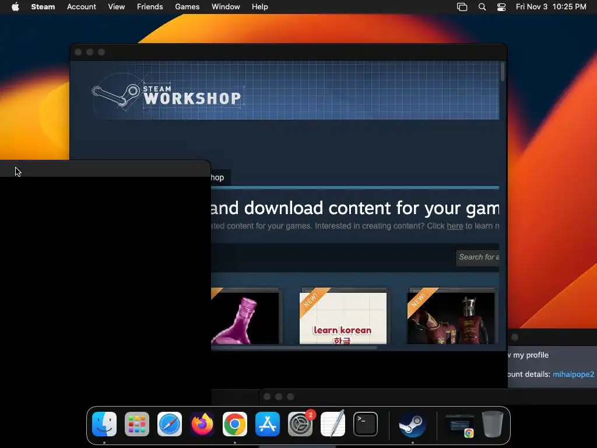Close the Steam Workshop window
This screenshot has width=597, height=448.
tap(78, 52)
